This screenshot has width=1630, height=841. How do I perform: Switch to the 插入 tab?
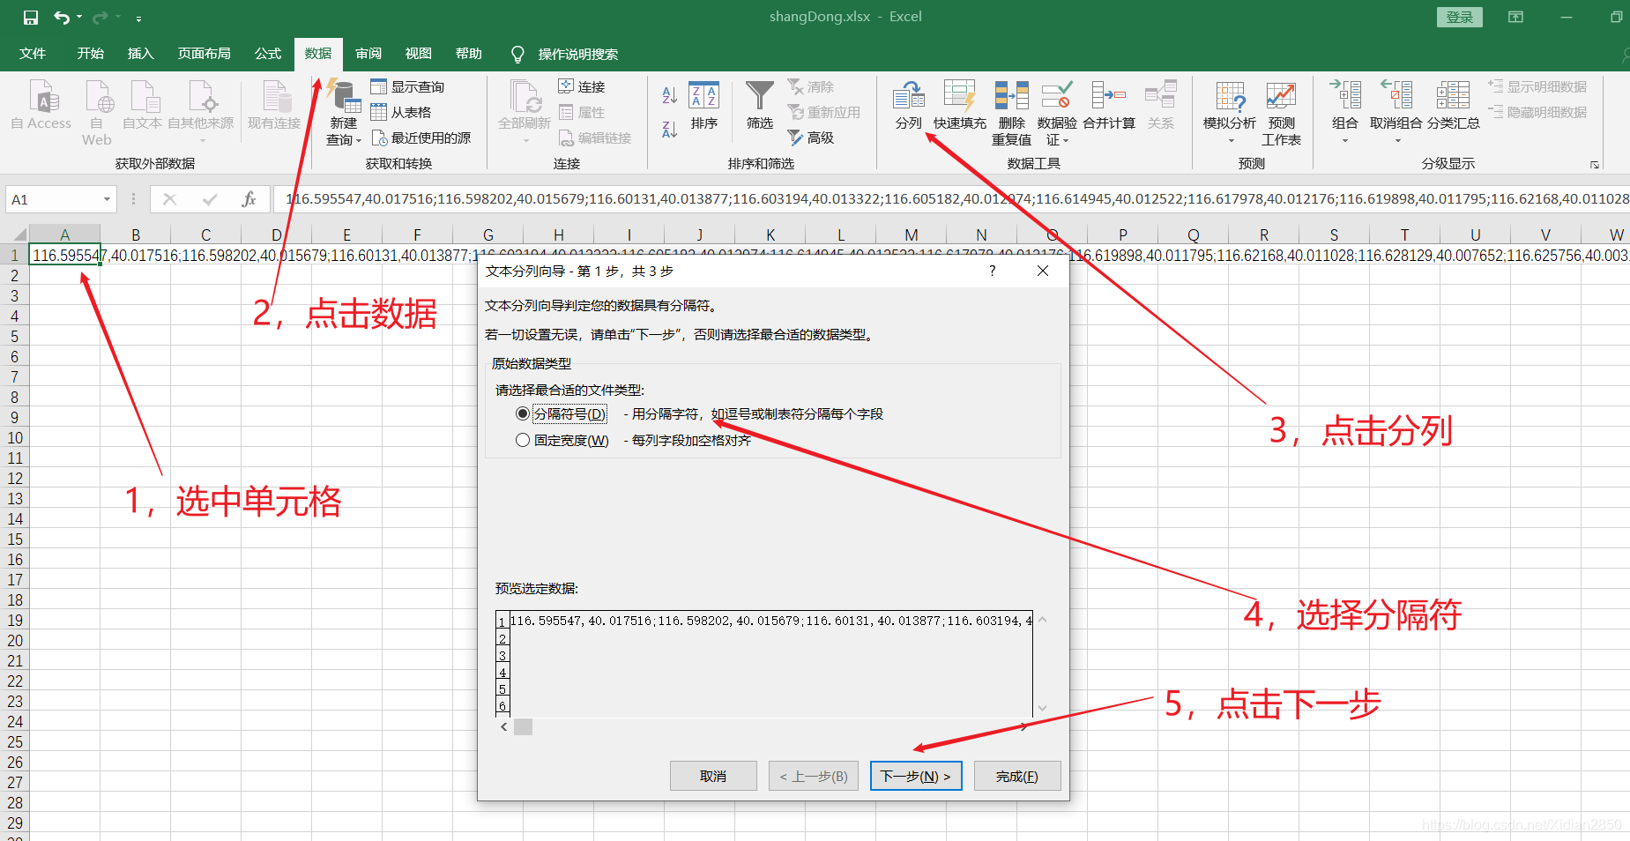[140, 54]
